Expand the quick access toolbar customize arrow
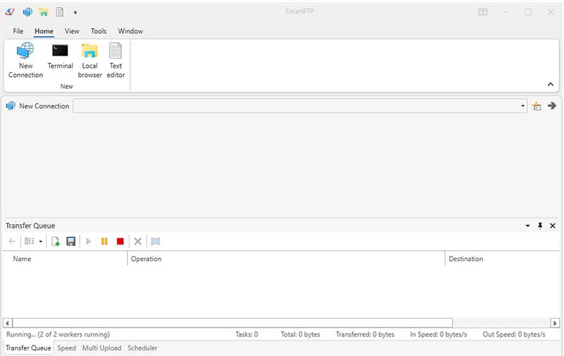 [x=75, y=12]
